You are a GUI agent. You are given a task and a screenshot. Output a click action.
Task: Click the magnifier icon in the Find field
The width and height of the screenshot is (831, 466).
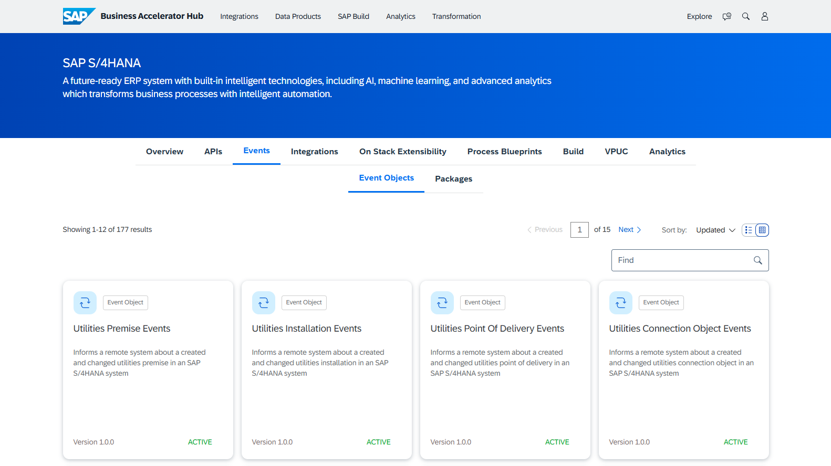(758, 260)
